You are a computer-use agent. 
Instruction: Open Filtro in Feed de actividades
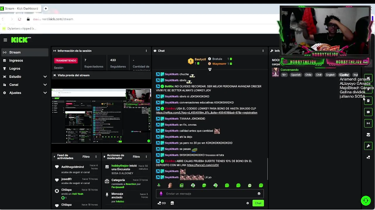pos(86,157)
